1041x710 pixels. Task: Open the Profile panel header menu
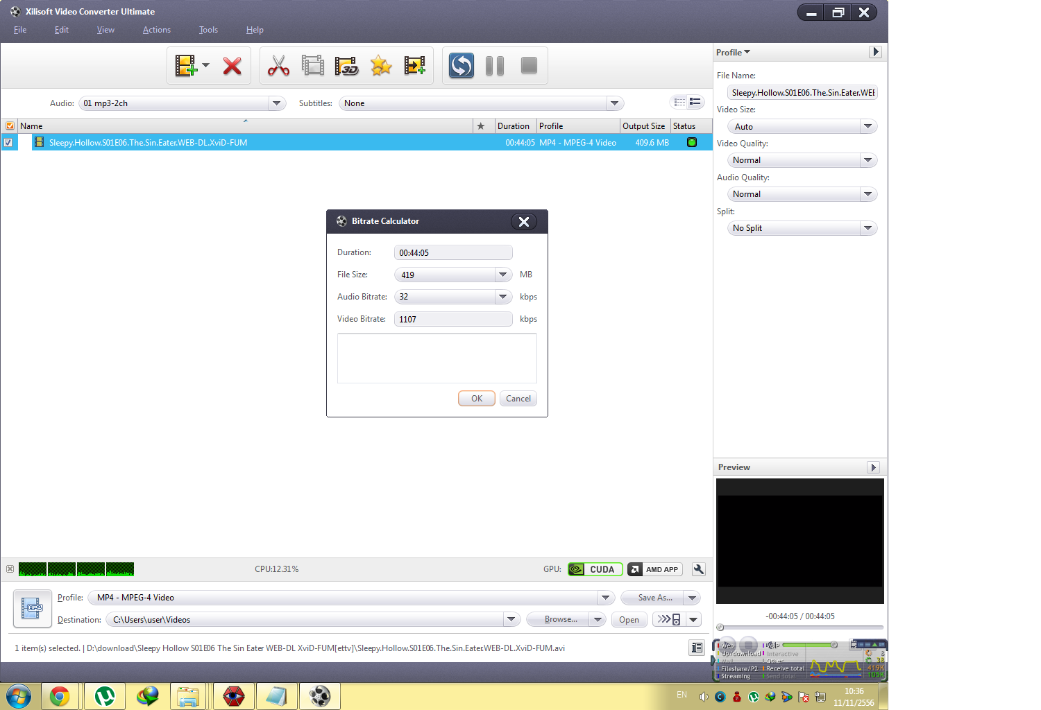coord(733,53)
